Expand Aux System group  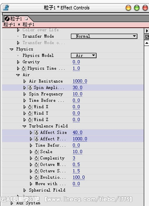[12, 203]
